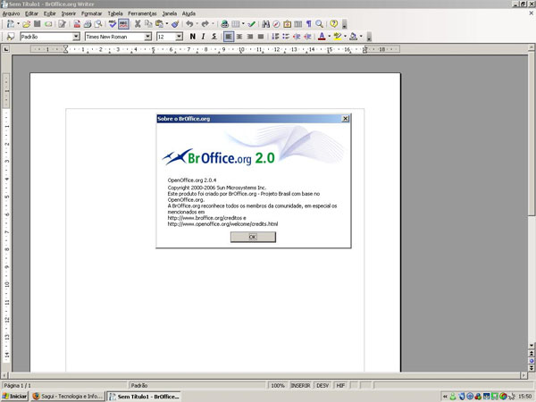Screen dimensions: 536x402
Task: Justify the text
Action: (261, 37)
